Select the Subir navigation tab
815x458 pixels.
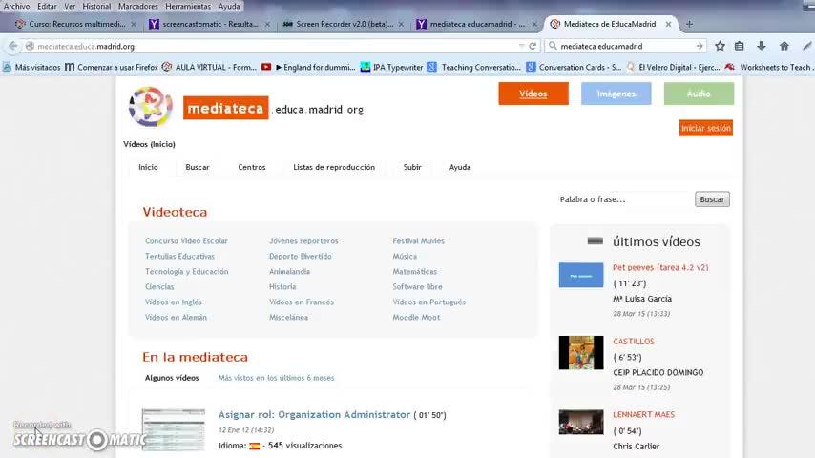click(412, 167)
